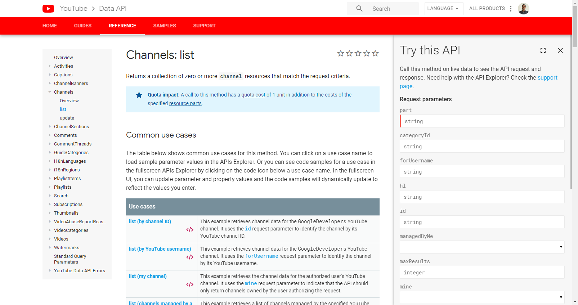578x305 pixels.
Task: Click the list (by YouTube username) use case
Action: [x=160, y=249]
